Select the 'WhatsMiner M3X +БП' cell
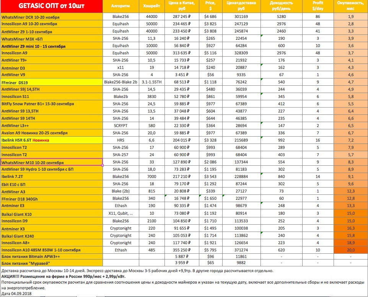The width and height of the screenshot is (368, 297). coord(51,39)
